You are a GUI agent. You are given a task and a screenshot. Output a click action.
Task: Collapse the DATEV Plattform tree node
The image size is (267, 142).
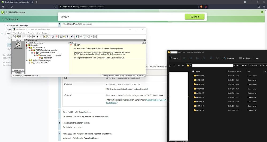[x=27, y=48]
